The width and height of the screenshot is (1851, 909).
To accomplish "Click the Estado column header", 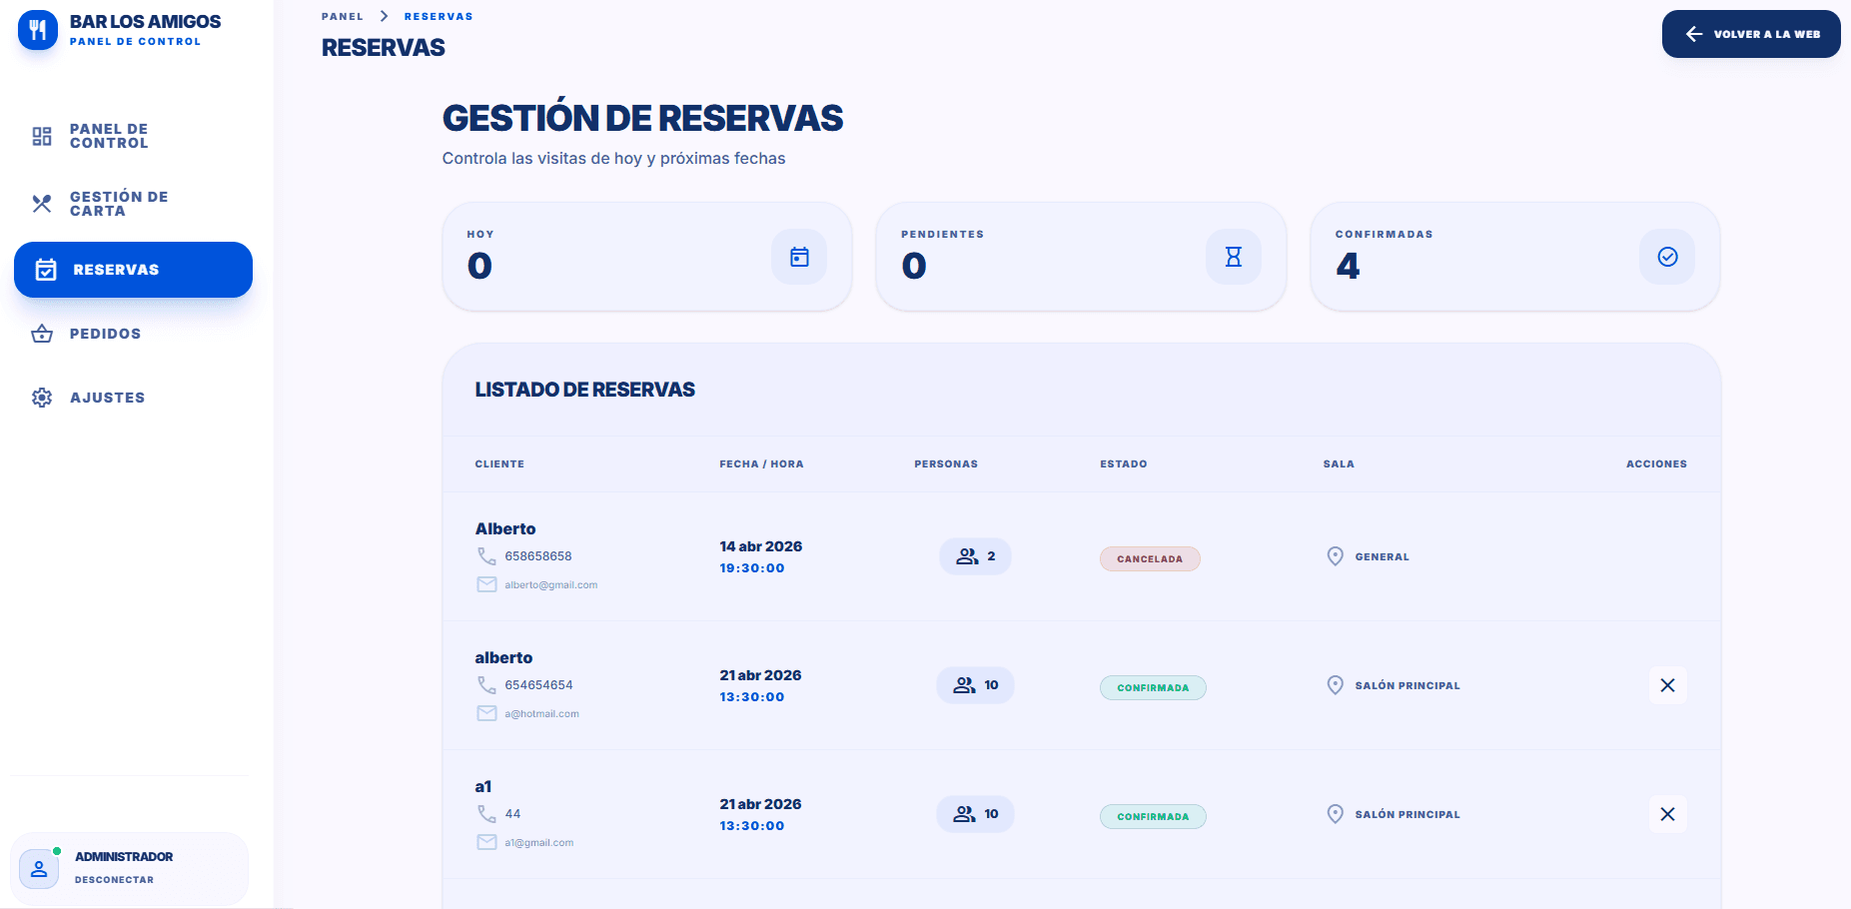I will tap(1124, 464).
